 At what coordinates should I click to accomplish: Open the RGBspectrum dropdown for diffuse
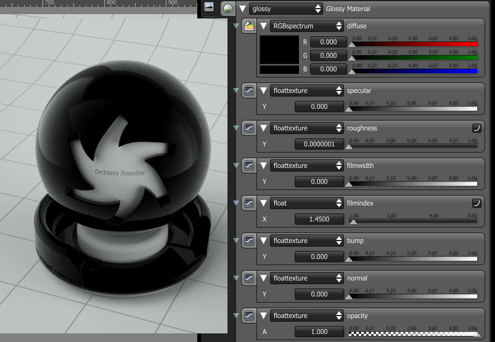tap(307, 26)
